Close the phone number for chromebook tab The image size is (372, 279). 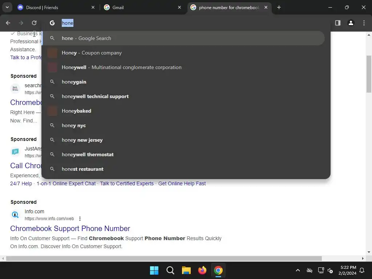click(266, 7)
